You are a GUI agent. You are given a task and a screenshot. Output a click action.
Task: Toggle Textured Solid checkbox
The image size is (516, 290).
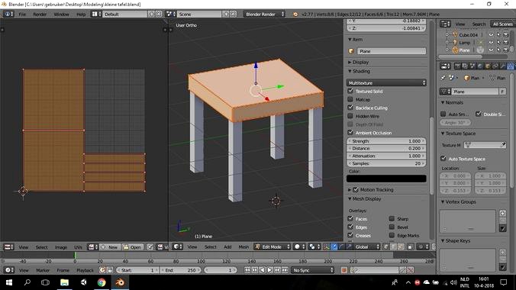click(x=350, y=91)
